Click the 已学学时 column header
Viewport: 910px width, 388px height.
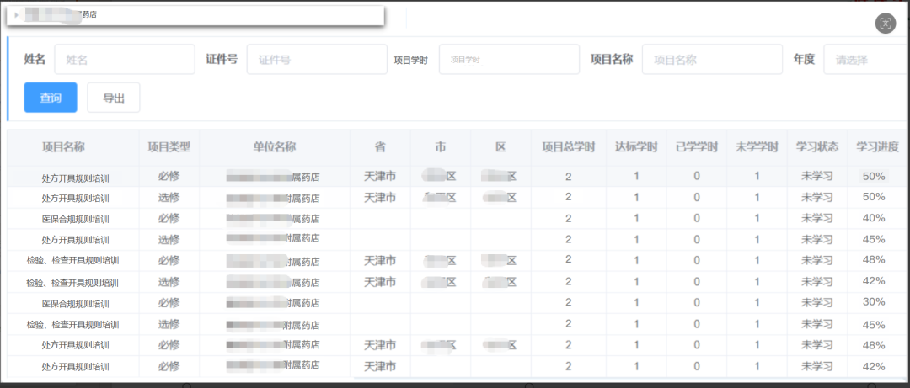click(697, 147)
